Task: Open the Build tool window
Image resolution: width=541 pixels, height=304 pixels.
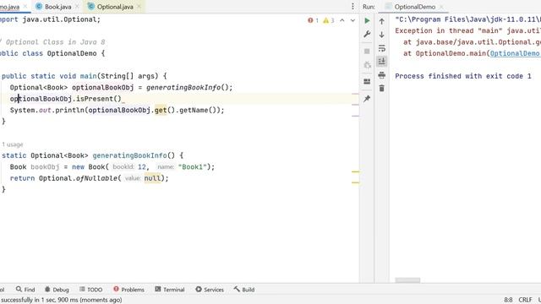Action: (244, 290)
